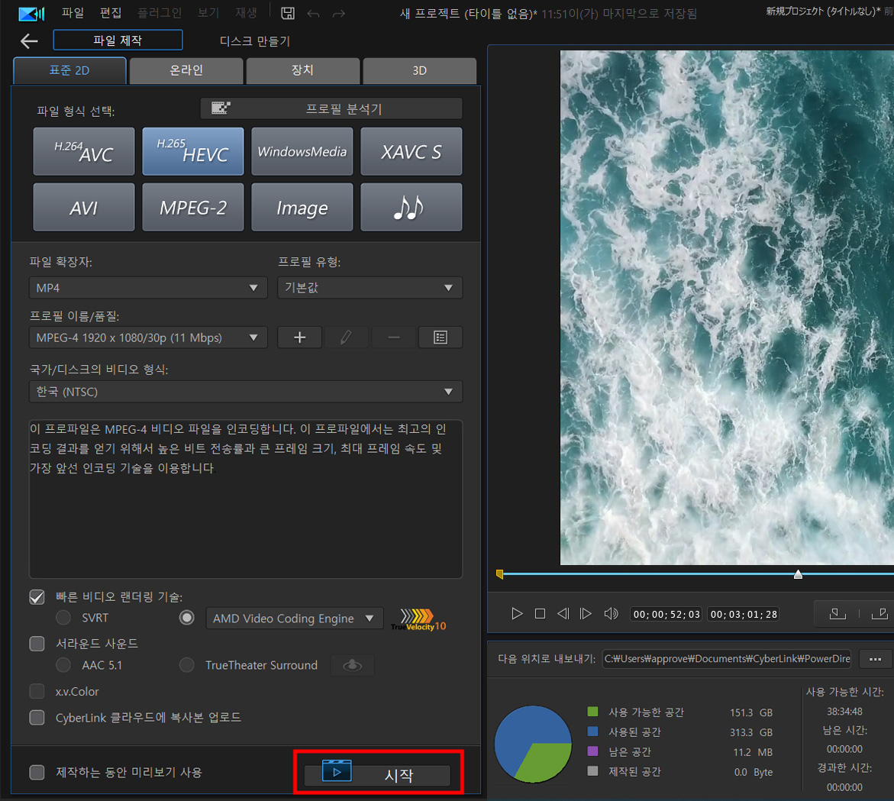The height and width of the screenshot is (801, 894).
Task: Pick the MPEG-2 format button
Action: pos(192,207)
